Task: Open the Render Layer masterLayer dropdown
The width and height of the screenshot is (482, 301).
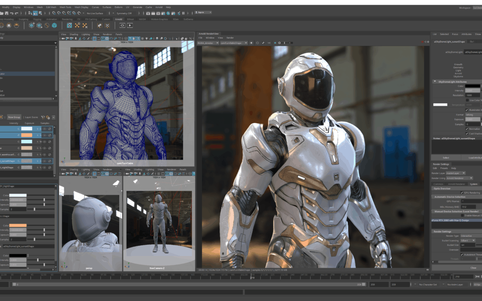Action: 456,173
